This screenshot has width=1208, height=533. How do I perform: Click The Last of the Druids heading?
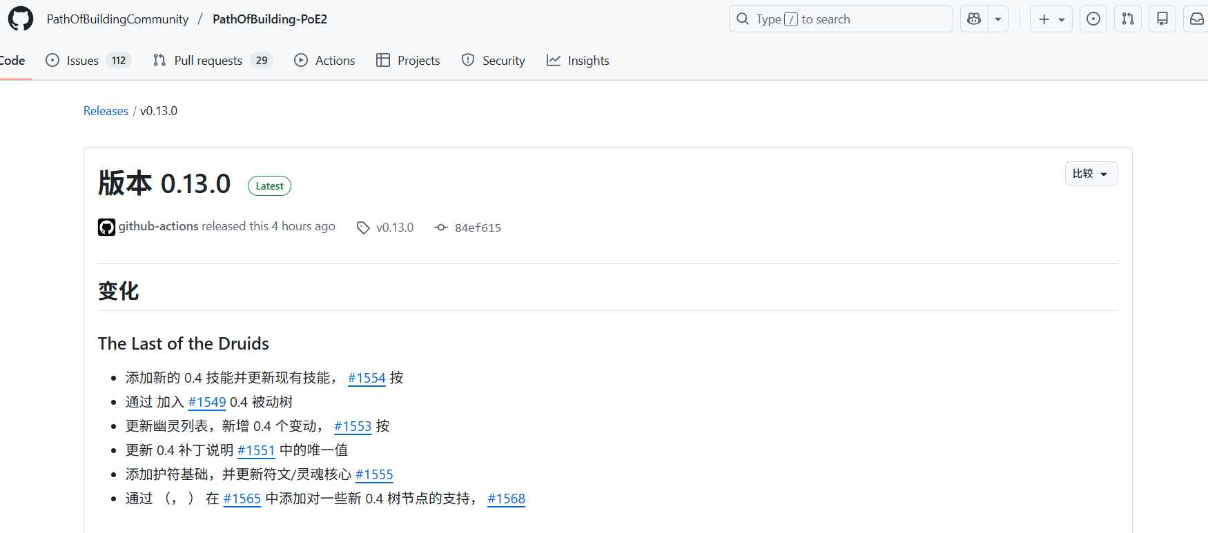click(184, 343)
